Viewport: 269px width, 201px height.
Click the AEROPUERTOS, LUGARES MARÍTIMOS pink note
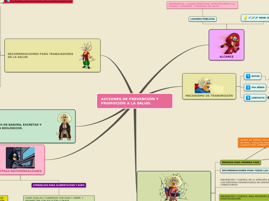[x=202, y=5]
